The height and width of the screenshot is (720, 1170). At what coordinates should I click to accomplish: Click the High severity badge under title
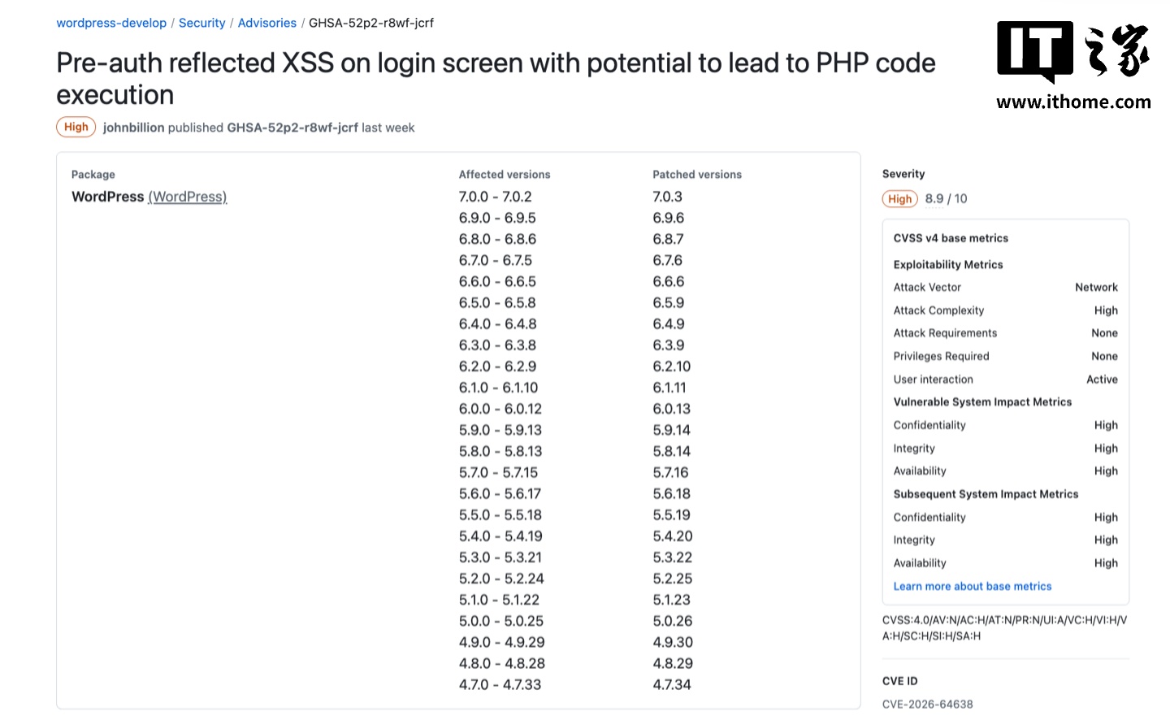[x=76, y=127]
